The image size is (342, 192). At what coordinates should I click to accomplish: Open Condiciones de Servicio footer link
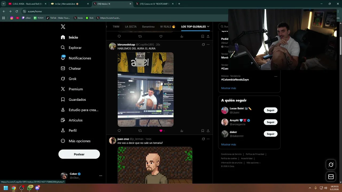[x=231, y=154]
